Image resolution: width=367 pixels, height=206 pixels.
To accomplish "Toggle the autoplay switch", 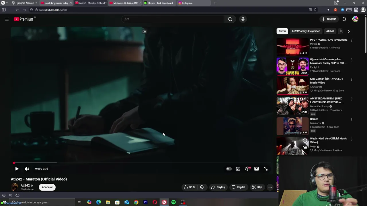I will [229, 169].
